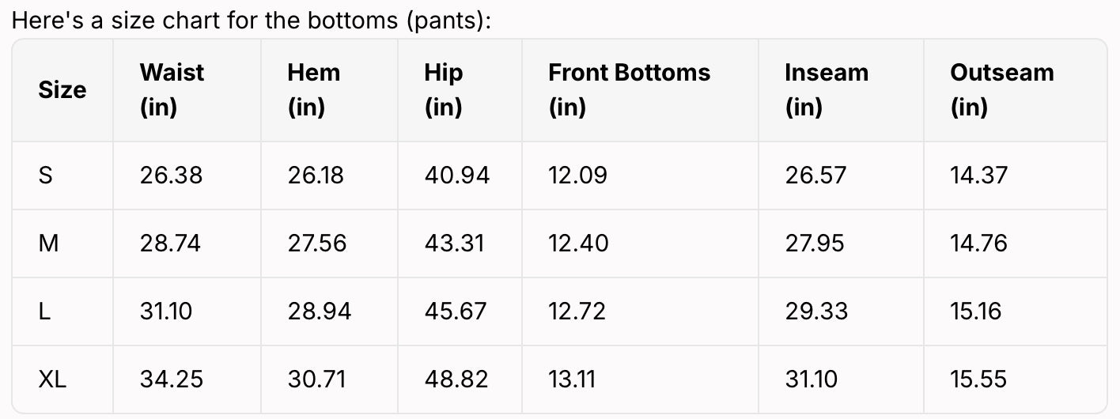Click the Inseam (in) column header

tap(826, 89)
